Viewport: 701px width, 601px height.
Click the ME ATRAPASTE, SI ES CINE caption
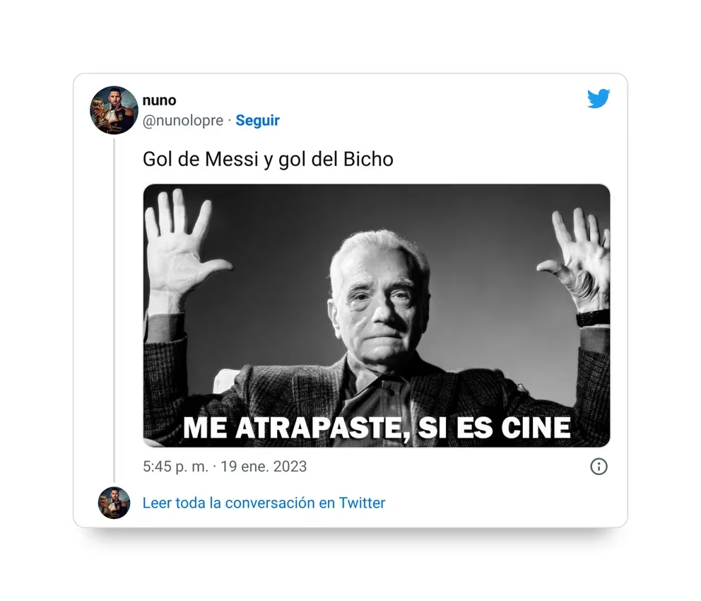tap(377, 428)
